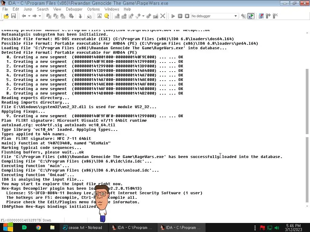Toggle the C with green arrow icon

[251, 16]
